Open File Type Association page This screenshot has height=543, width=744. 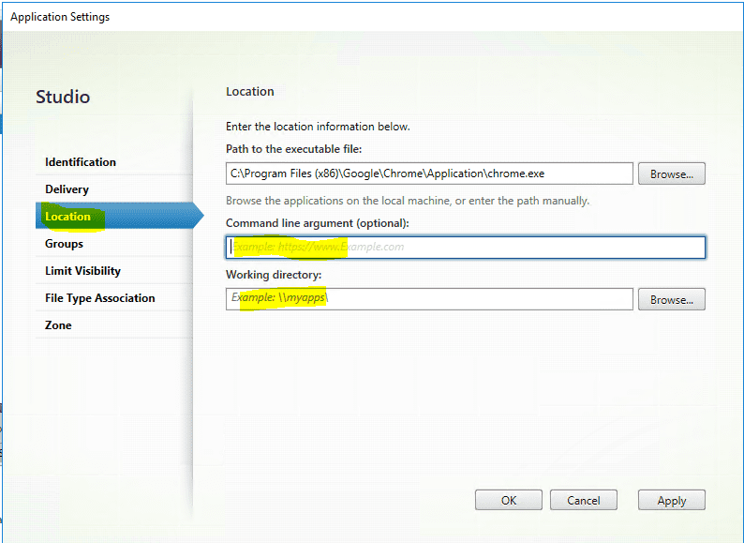tap(114, 298)
